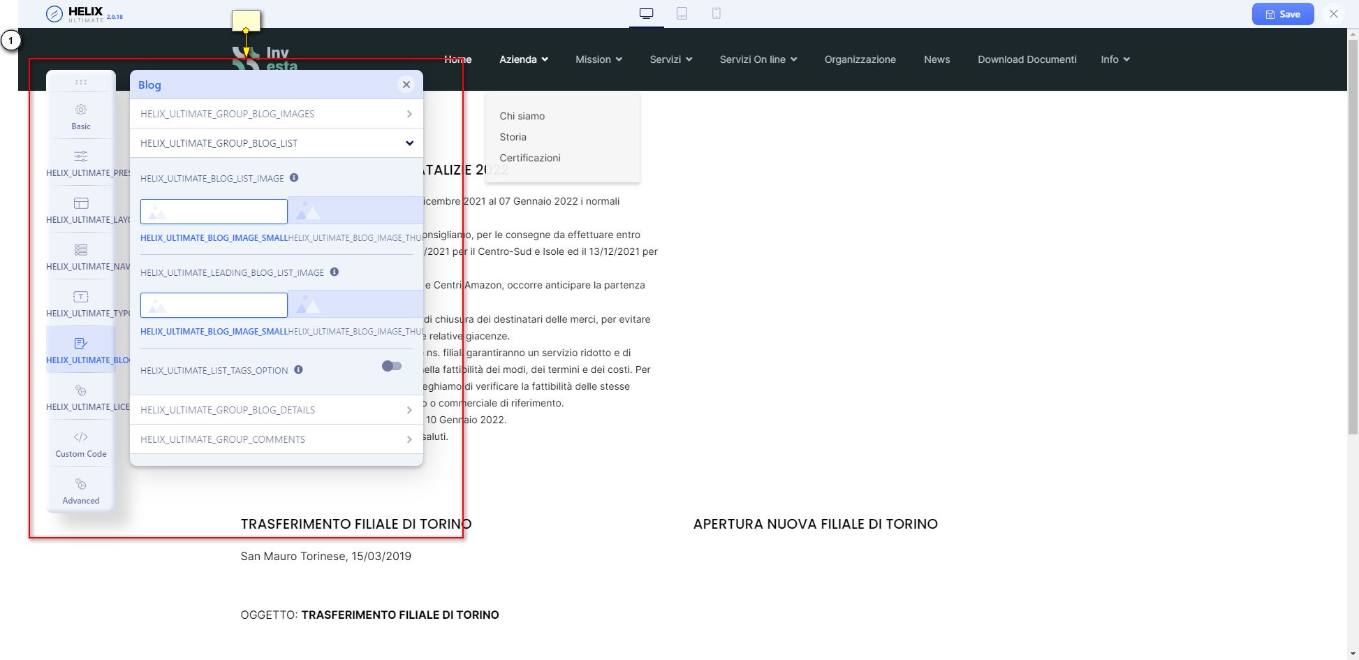Expand the comments group
This screenshot has height=660, width=1359.
[x=276, y=439]
